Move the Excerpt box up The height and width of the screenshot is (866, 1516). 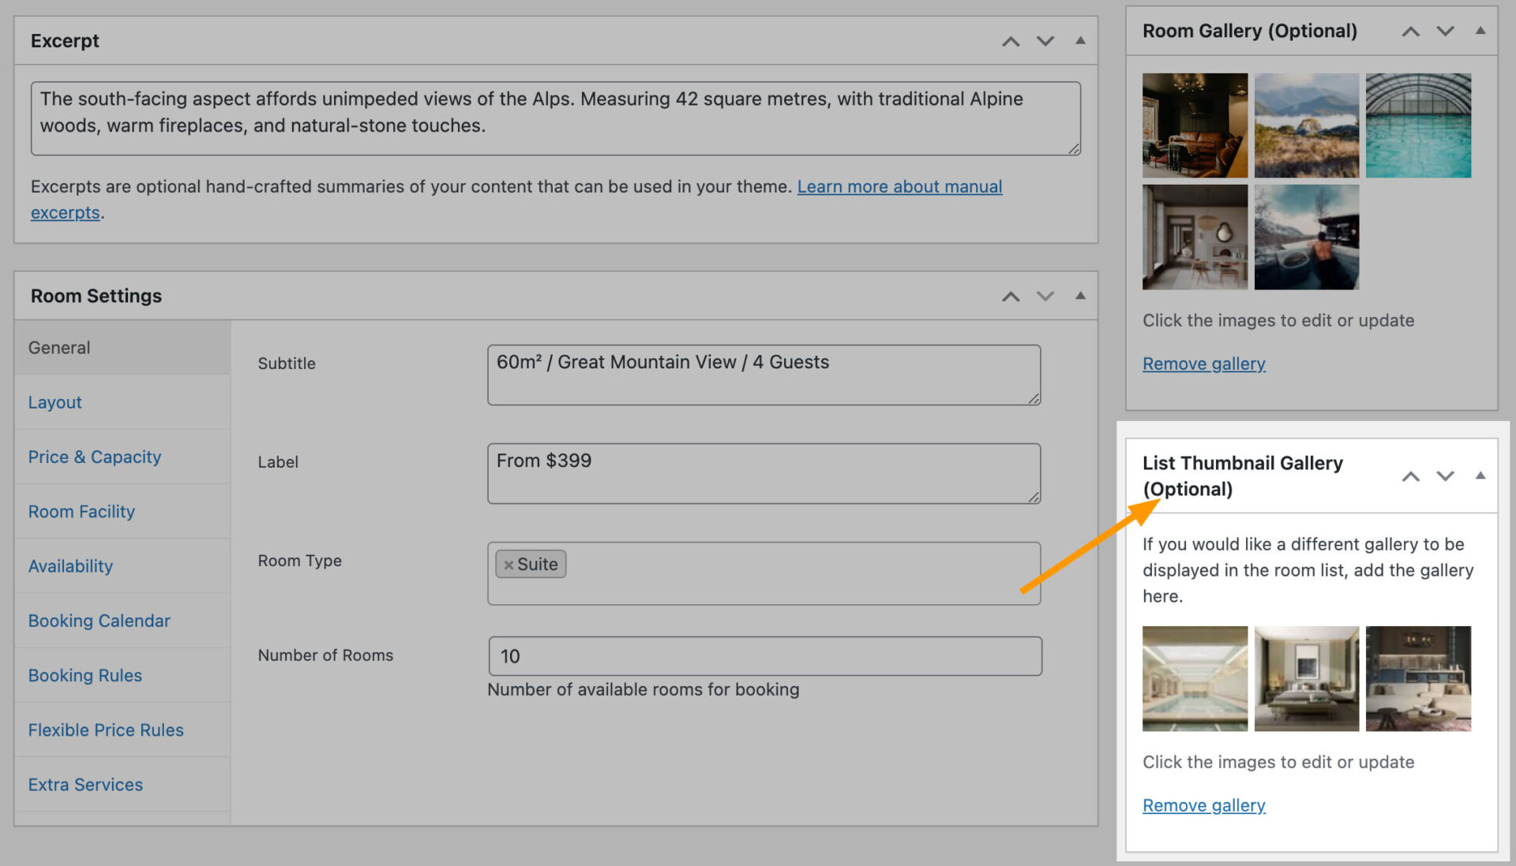coord(1011,41)
